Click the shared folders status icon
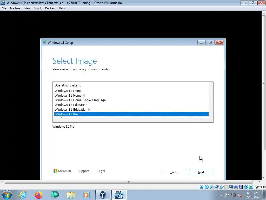266x200 pixels. click(x=226, y=187)
